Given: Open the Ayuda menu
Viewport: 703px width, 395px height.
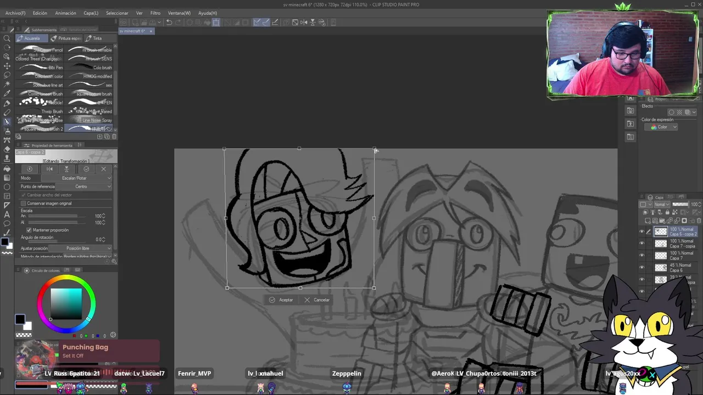Looking at the screenshot, I should click(x=207, y=13).
